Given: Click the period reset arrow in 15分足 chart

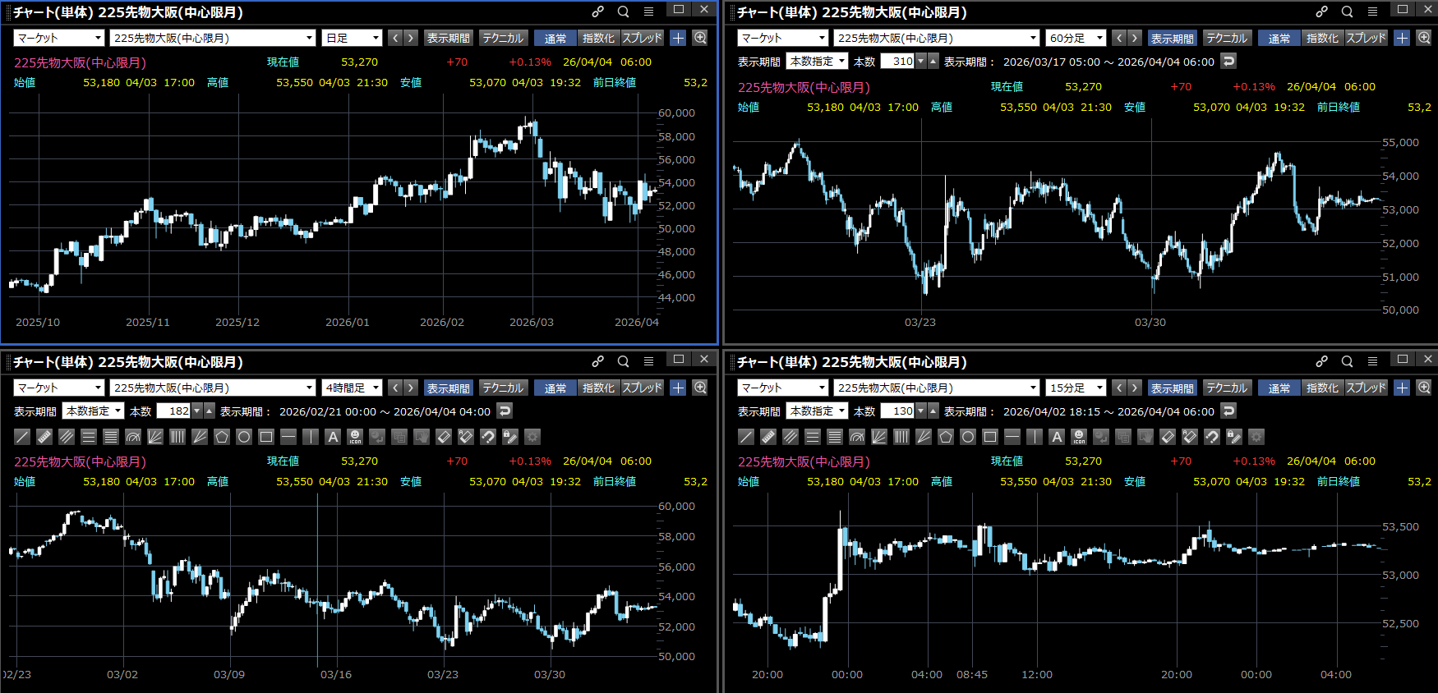Looking at the screenshot, I should click(x=1228, y=411).
